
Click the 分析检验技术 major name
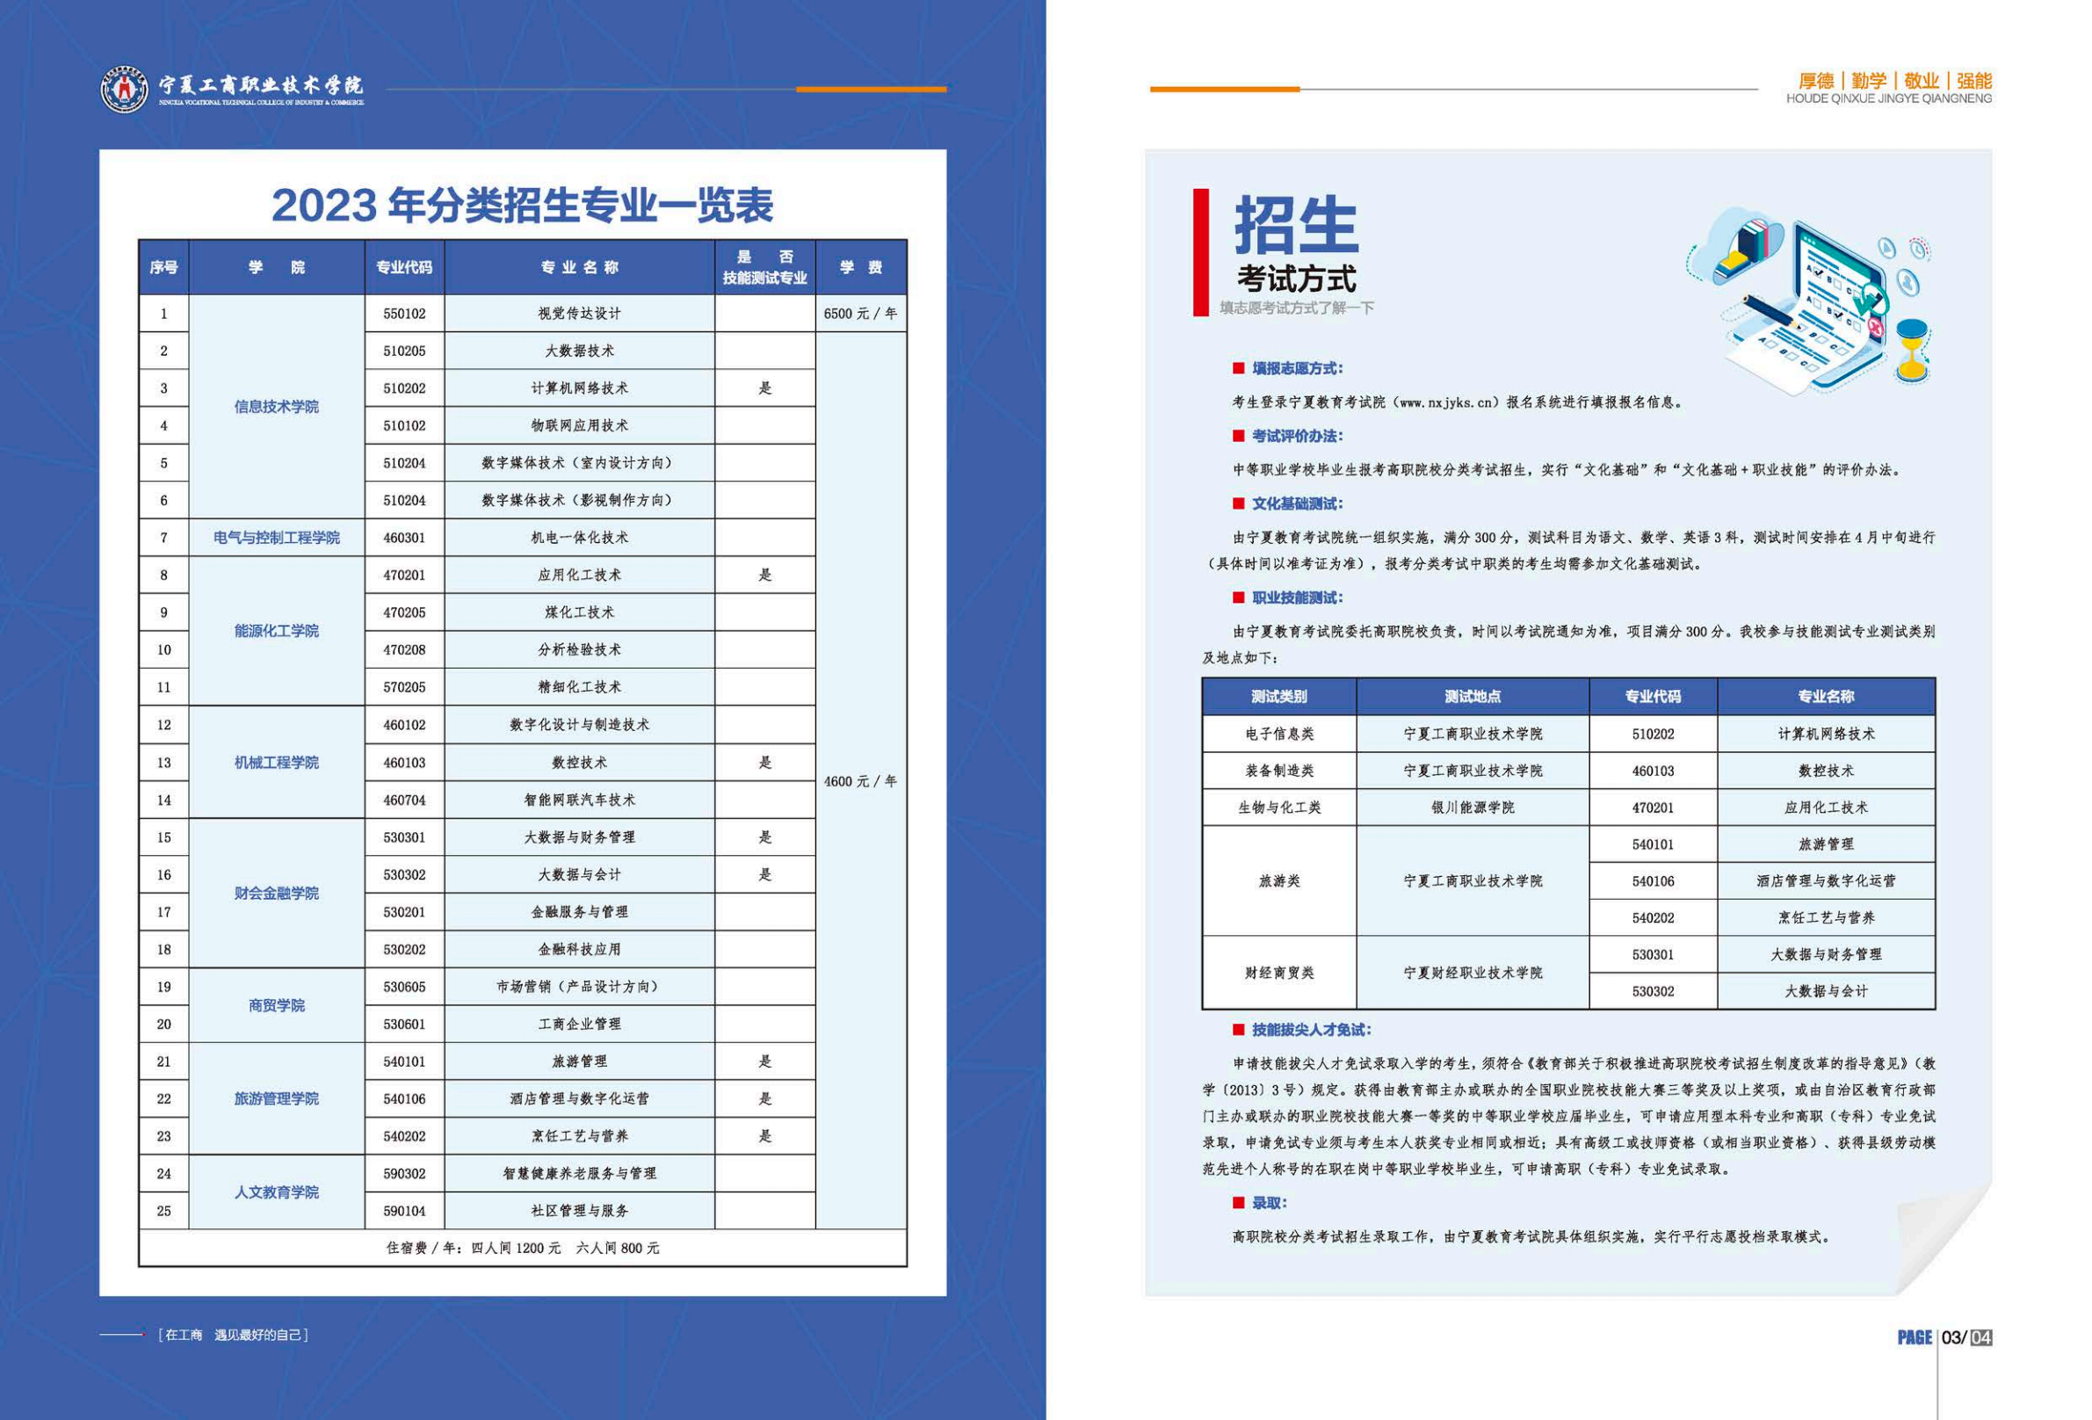[x=580, y=650]
